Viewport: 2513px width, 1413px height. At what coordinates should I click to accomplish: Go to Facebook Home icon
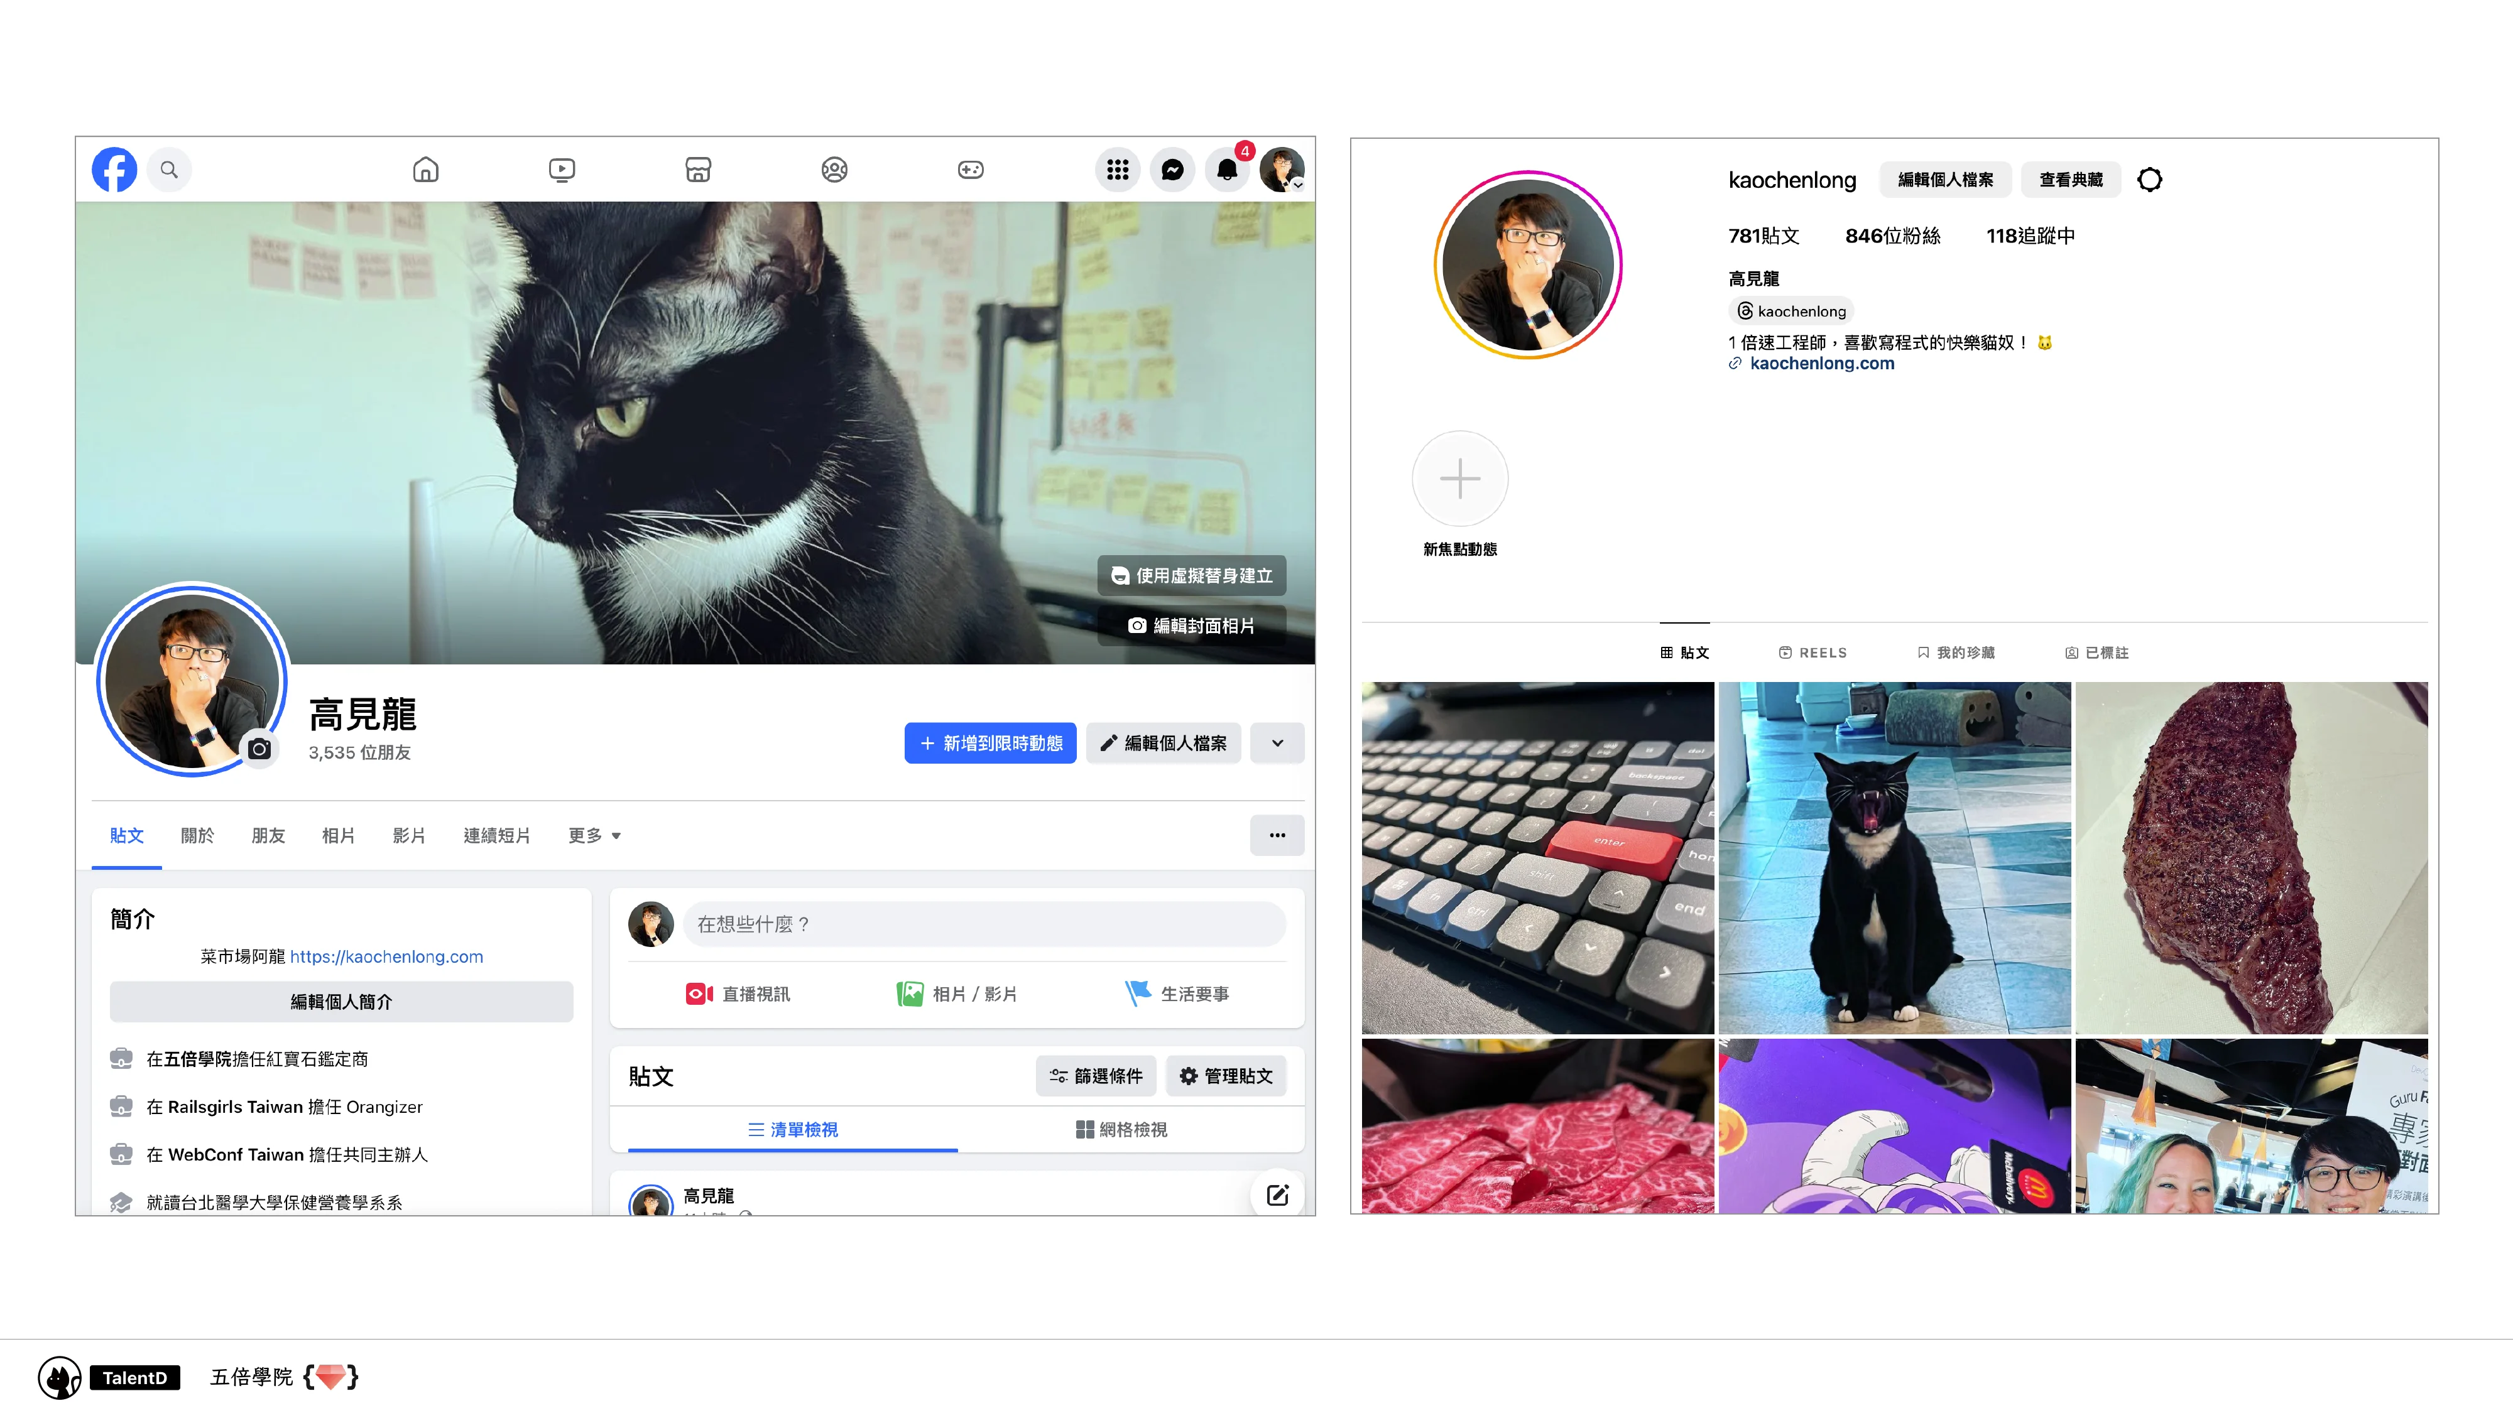(425, 170)
